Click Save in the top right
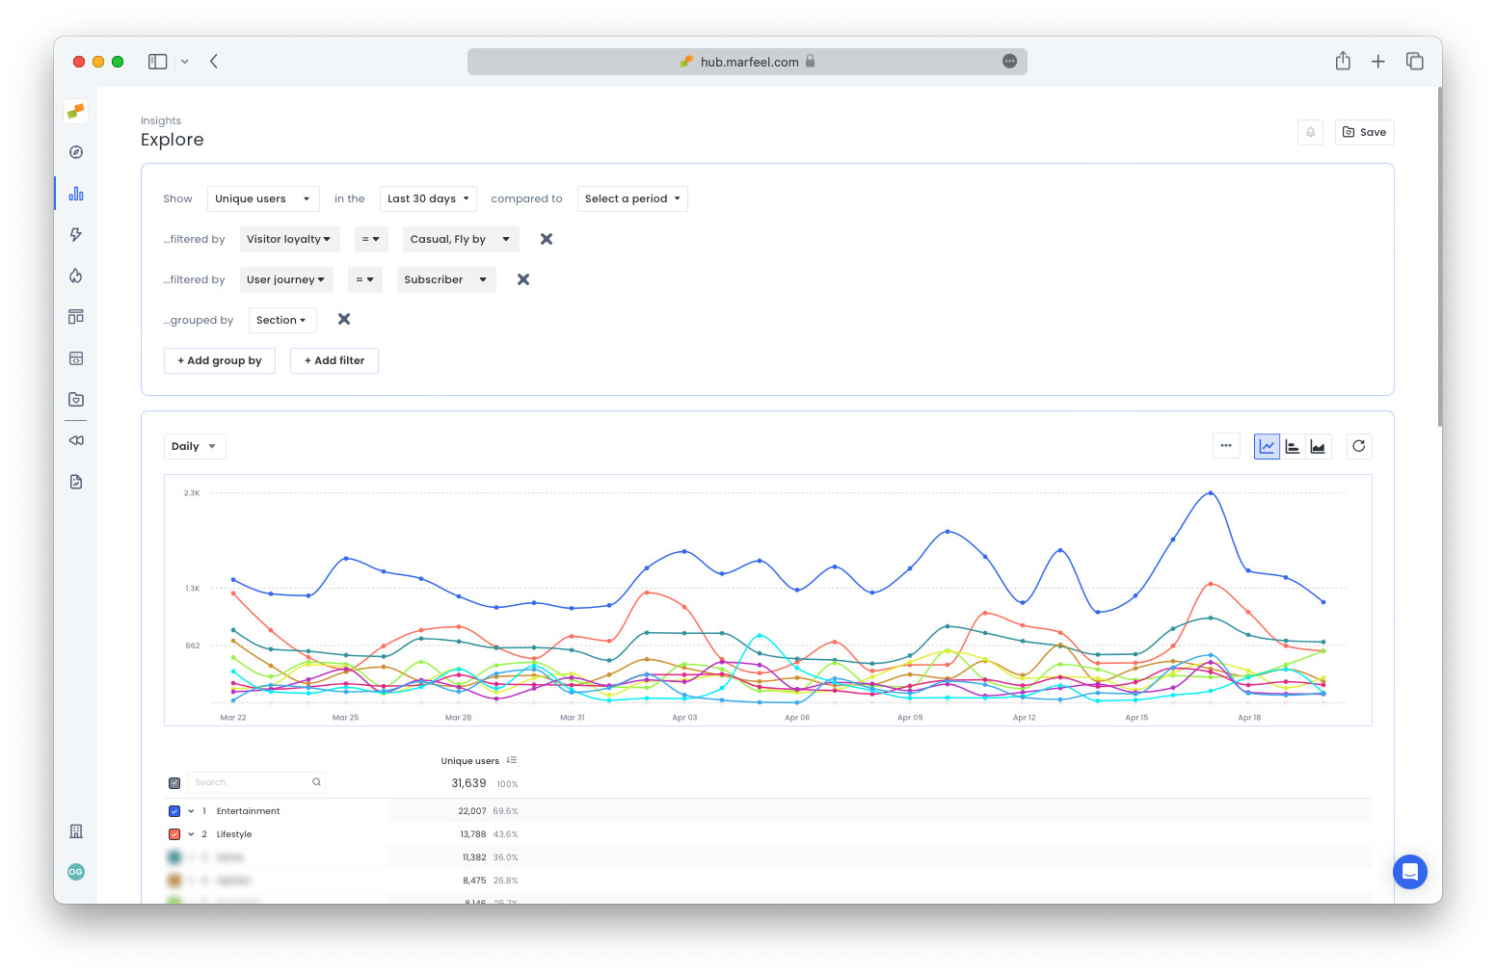The image size is (1496, 975). coord(1364,132)
